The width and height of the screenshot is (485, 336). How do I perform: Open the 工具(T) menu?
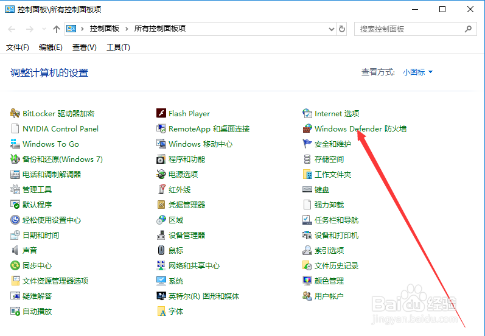(118, 47)
